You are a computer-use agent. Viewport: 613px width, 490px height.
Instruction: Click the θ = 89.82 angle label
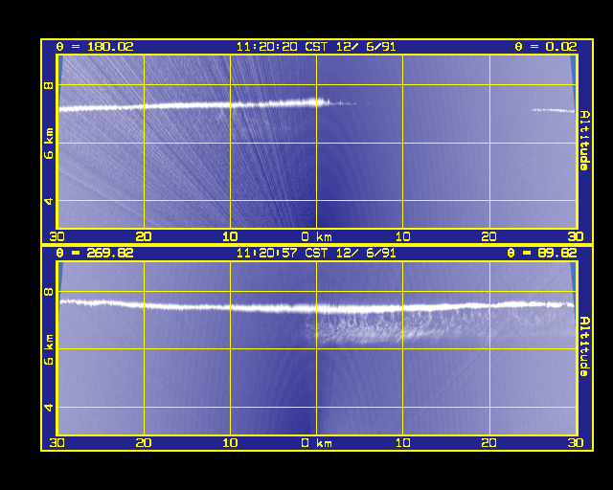[541, 254]
